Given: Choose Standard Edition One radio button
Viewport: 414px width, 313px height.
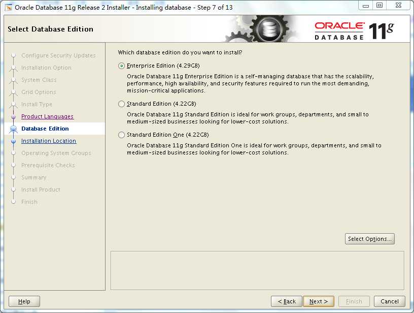Looking at the screenshot, I should [121, 135].
